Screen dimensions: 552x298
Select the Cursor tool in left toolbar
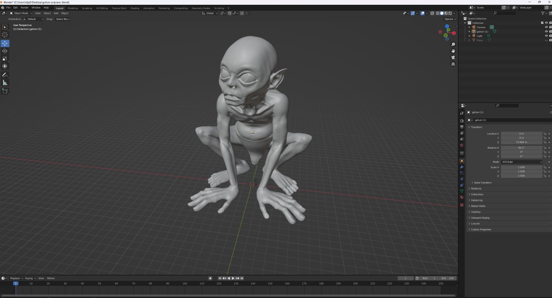5,35
